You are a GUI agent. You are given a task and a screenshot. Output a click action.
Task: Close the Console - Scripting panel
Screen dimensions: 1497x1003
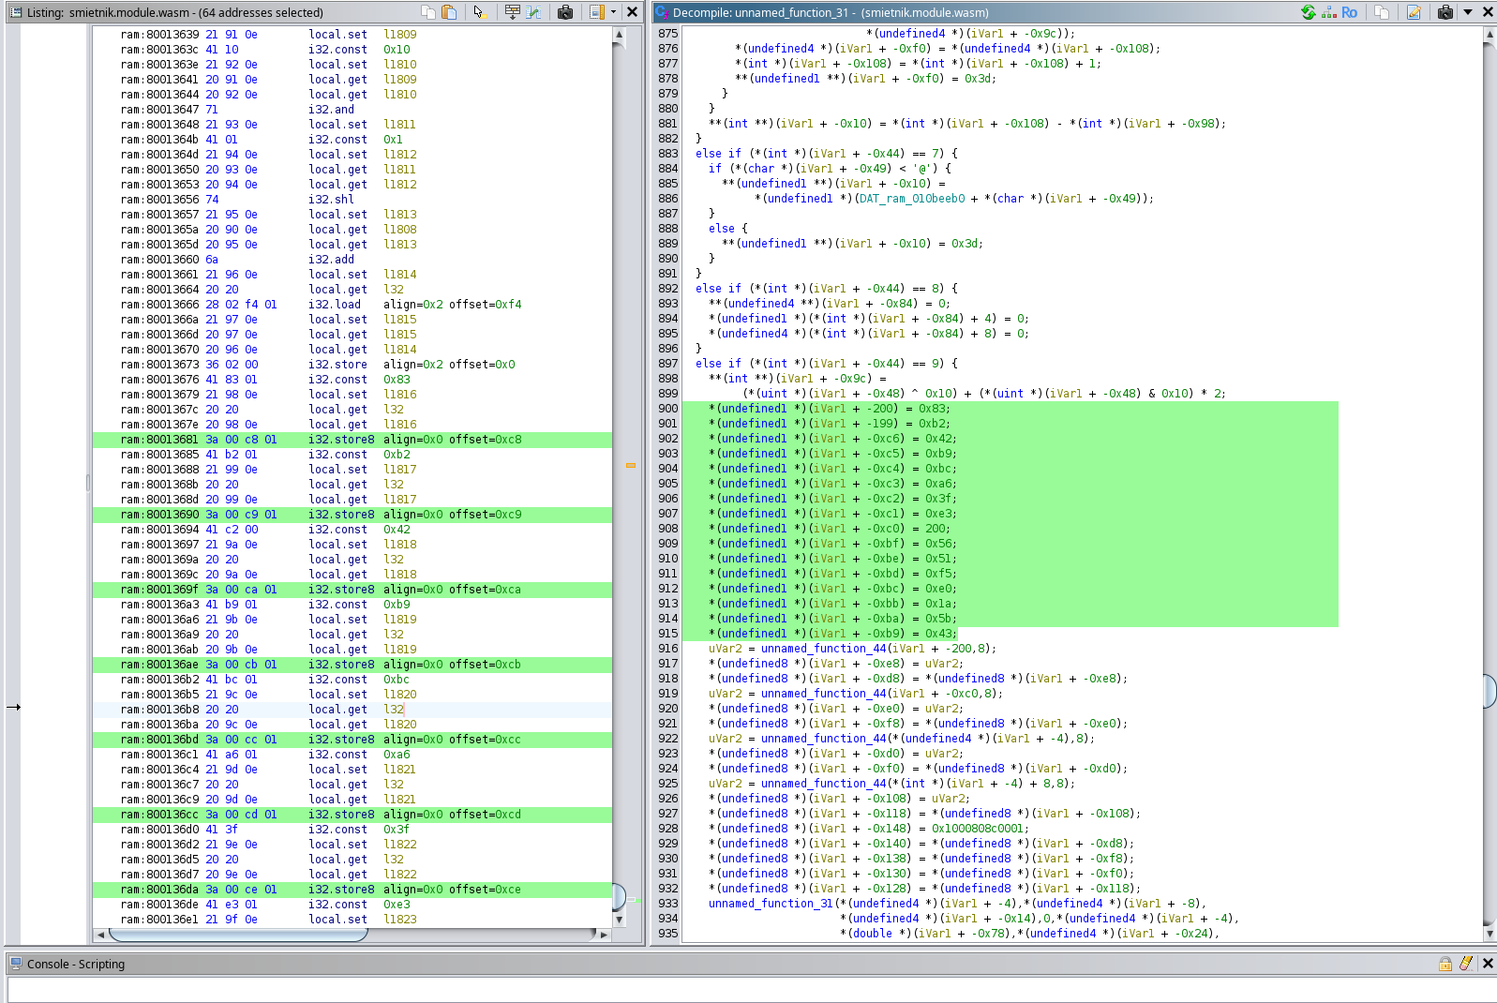pyautogui.click(x=1488, y=964)
